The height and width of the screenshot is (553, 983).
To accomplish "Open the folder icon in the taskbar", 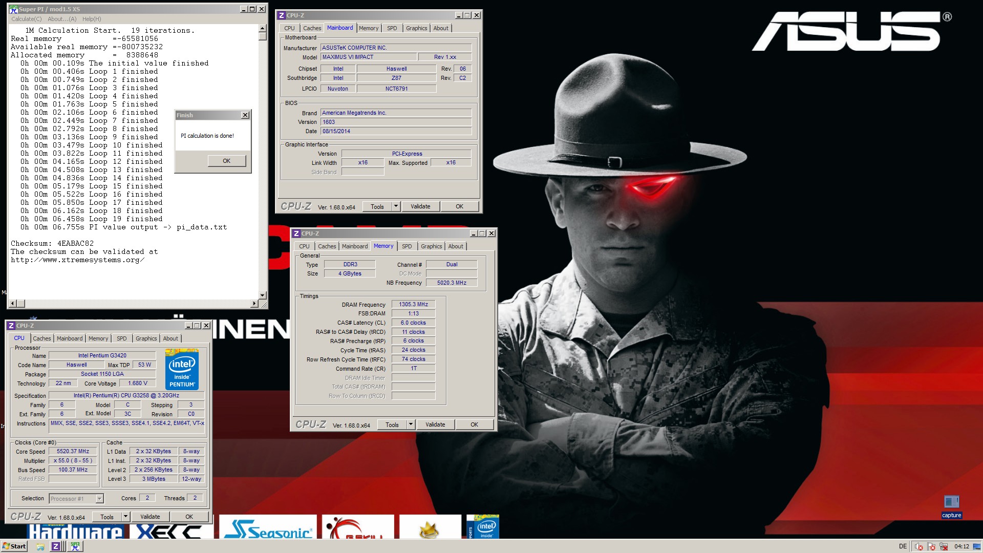I will (40, 547).
